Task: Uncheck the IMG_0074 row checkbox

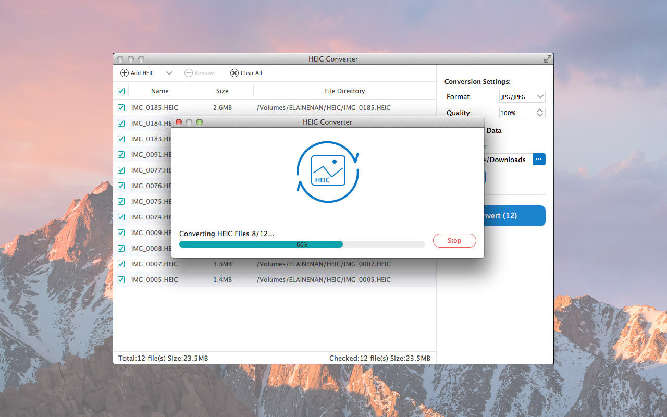Action: (x=121, y=217)
